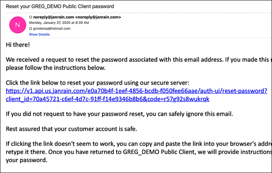Click presence circle beside gmstemp@hotmail.com
Image resolution: width=272 pixels, height=173 pixels.
31,29
